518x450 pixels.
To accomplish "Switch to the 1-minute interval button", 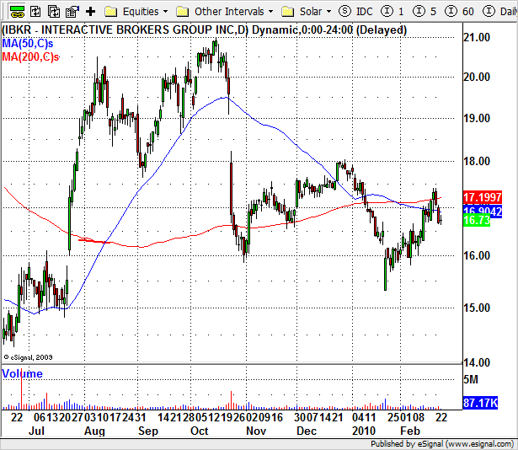I will 393,12.
